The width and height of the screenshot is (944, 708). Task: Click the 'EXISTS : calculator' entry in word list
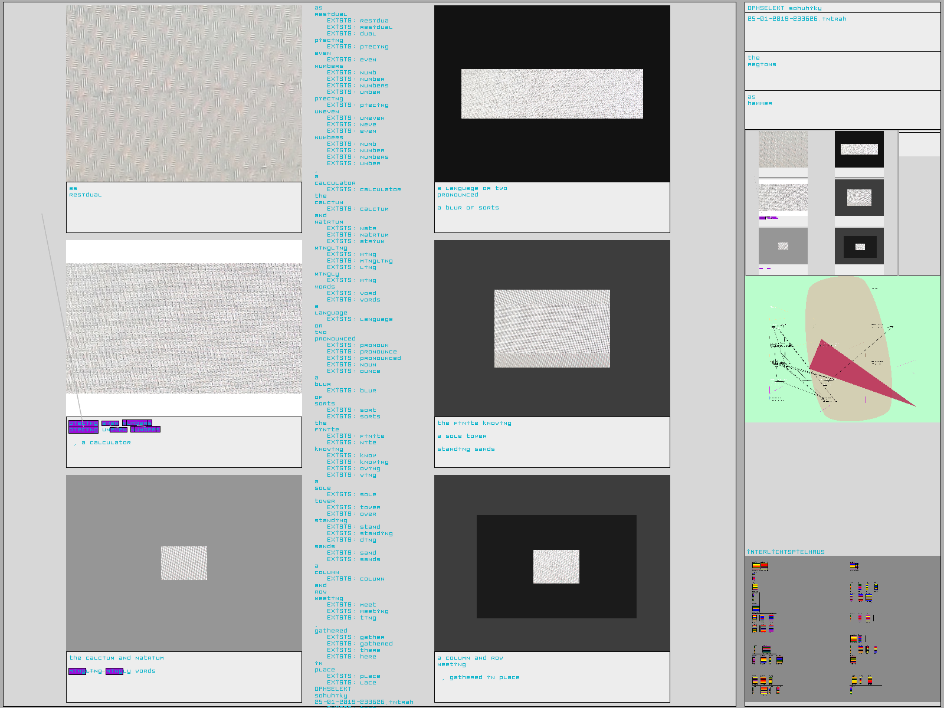(x=364, y=189)
